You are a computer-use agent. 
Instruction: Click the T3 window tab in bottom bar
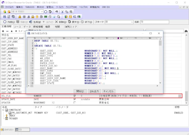click(x=22, y=129)
